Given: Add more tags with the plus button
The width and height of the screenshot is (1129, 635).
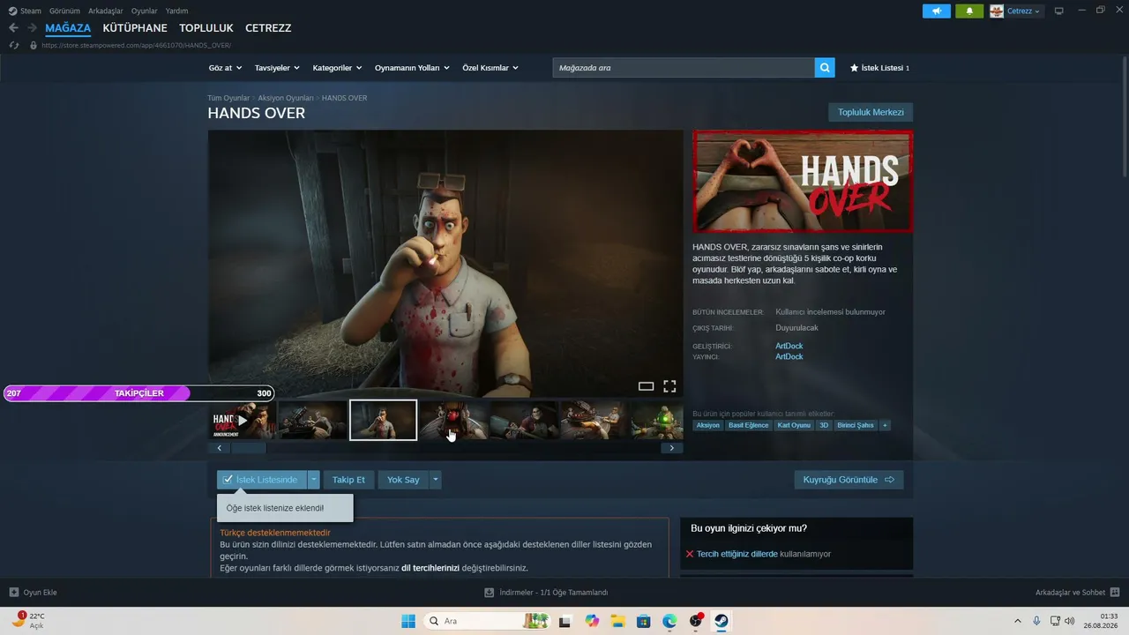Looking at the screenshot, I should (885, 425).
